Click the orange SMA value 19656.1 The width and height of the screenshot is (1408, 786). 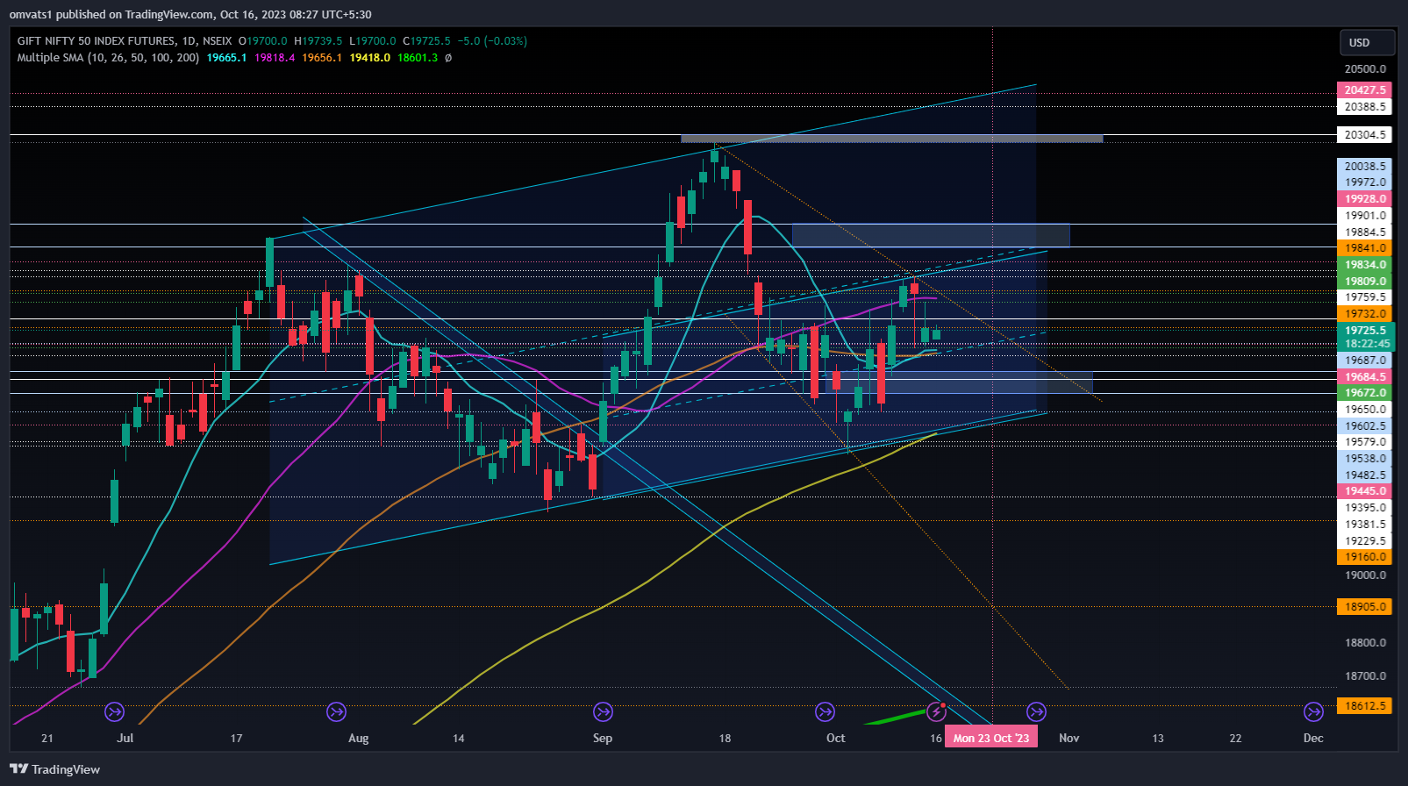click(322, 58)
